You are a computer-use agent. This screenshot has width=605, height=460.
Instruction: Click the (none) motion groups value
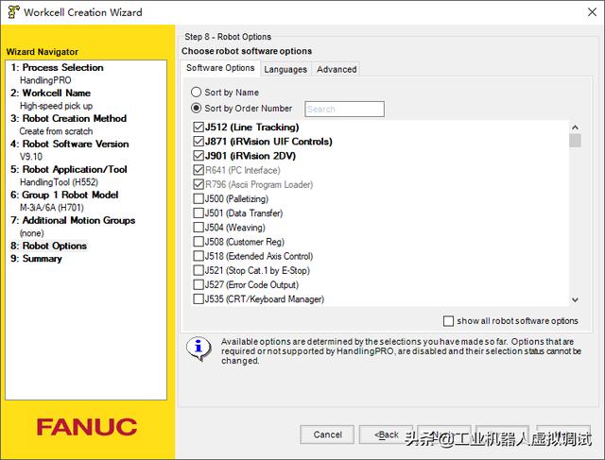31,233
